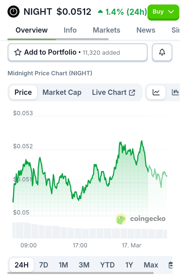Open the custom date range calendar icon
This screenshot has width=180, height=275.
point(171,265)
